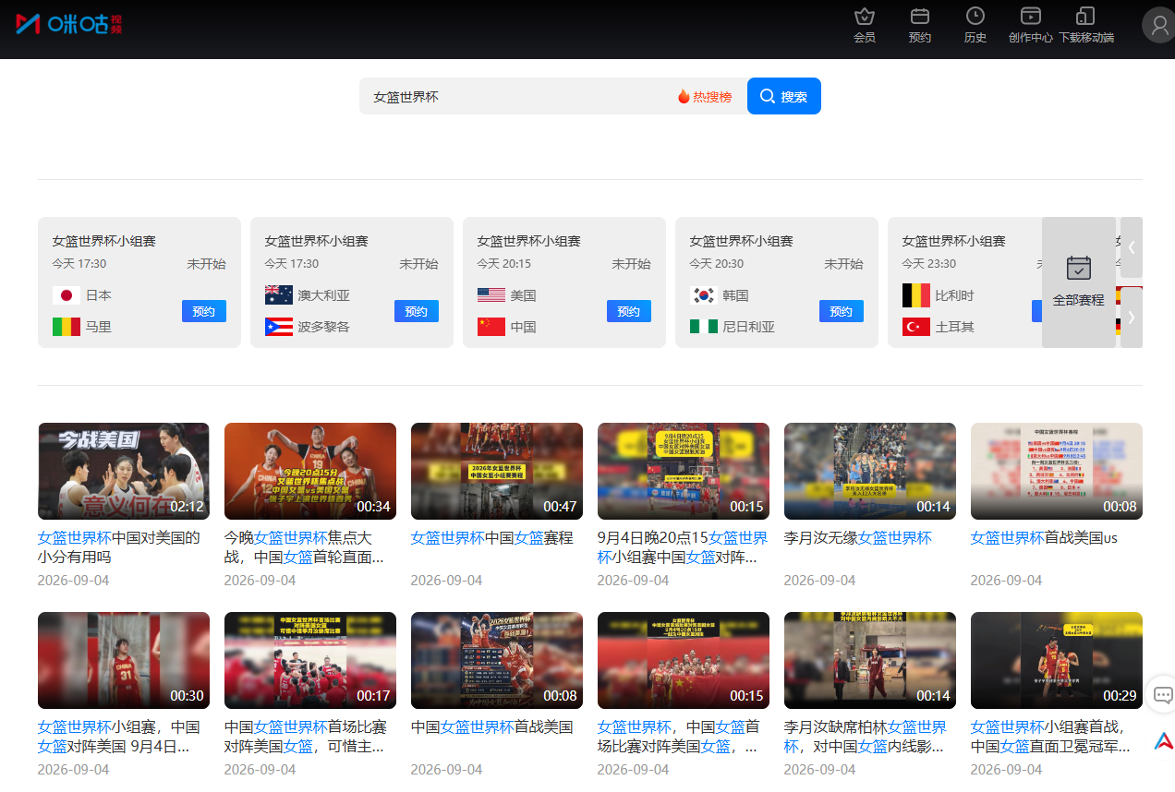Play the 00:47 video thumbnail
This screenshot has height=792, width=1175.
tap(497, 471)
